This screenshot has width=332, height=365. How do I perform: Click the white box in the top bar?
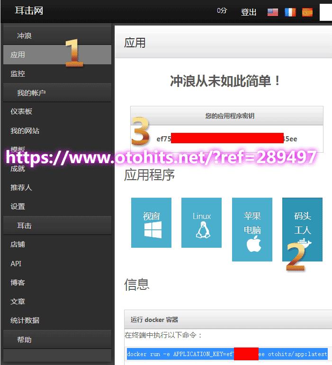[x=325, y=12]
